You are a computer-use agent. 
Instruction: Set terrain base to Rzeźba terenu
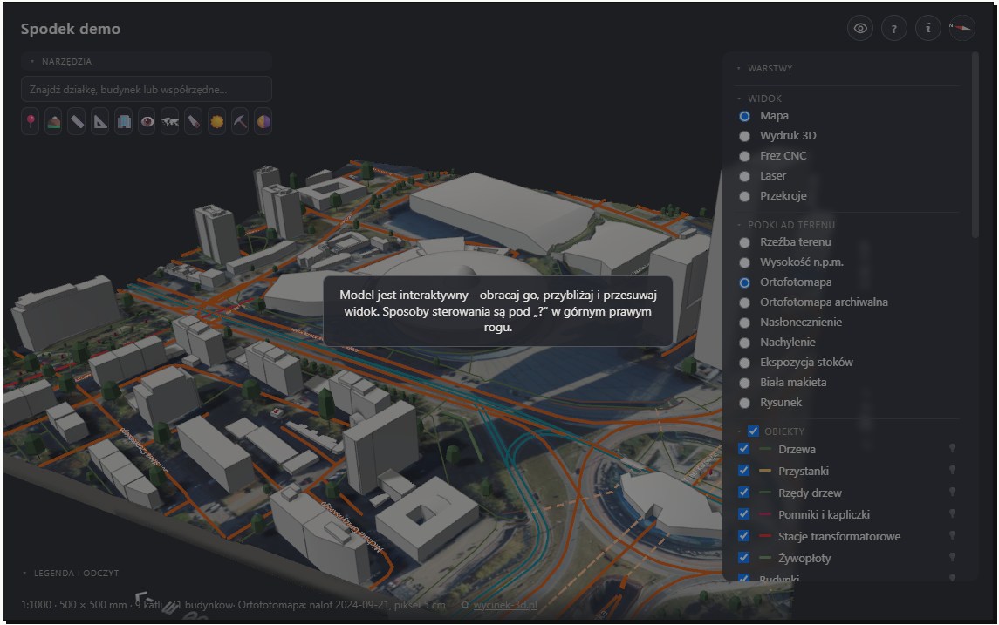click(744, 241)
